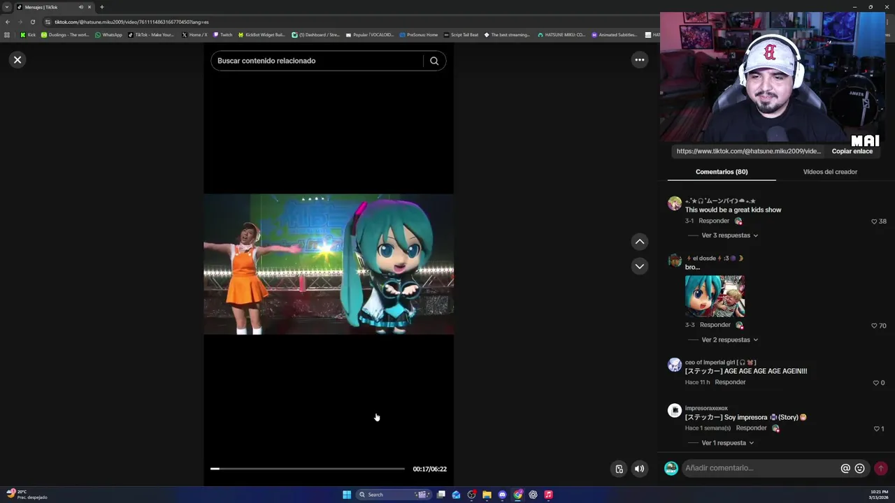Viewport: 895px width, 503px height.
Task: Open the three-dots more options menu
Action: 639,60
